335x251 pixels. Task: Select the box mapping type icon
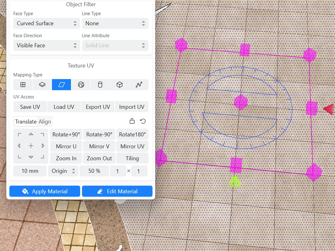119,85
